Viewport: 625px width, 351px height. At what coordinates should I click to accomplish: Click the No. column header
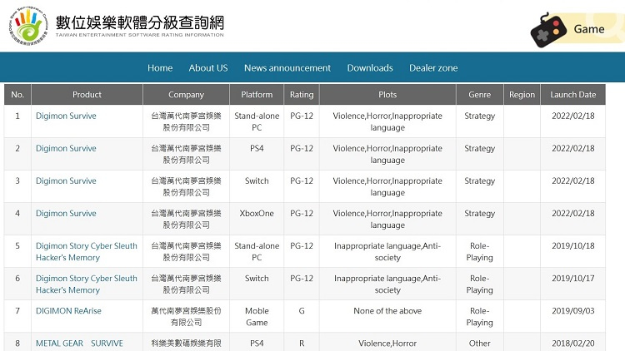(x=17, y=94)
